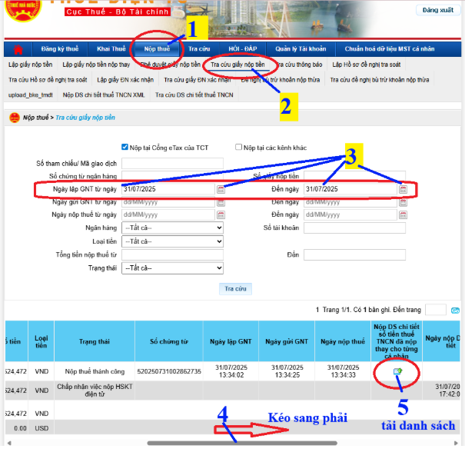This screenshot has height=452, width=465.
Task: Open the 'Loại tiền' dropdown
Action: coord(171,241)
